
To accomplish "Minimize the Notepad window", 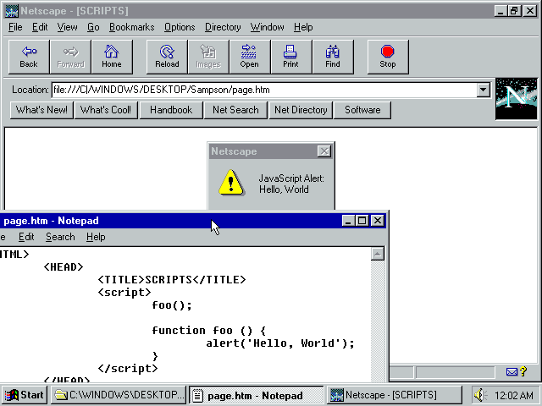I will 348,221.
